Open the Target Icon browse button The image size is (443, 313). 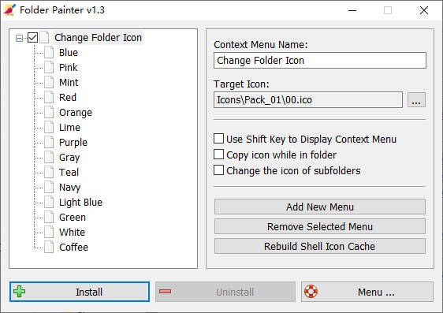click(x=416, y=99)
